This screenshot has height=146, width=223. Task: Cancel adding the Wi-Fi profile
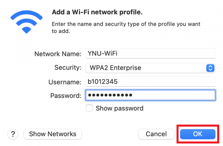(x=156, y=134)
